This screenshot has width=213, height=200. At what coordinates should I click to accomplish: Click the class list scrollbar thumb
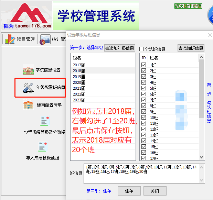click(201, 89)
